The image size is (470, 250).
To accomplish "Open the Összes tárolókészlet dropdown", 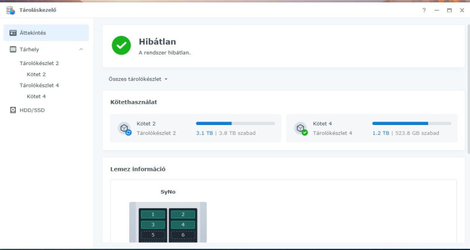I will (x=138, y=79).
